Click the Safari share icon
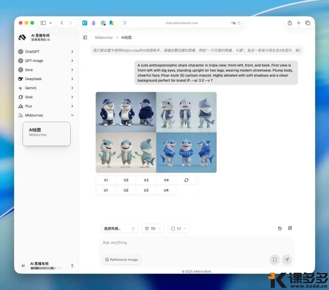 pos(289,23)
